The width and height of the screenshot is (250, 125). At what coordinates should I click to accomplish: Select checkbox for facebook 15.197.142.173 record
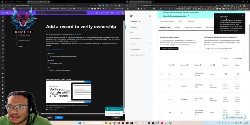tap(161, 86)
